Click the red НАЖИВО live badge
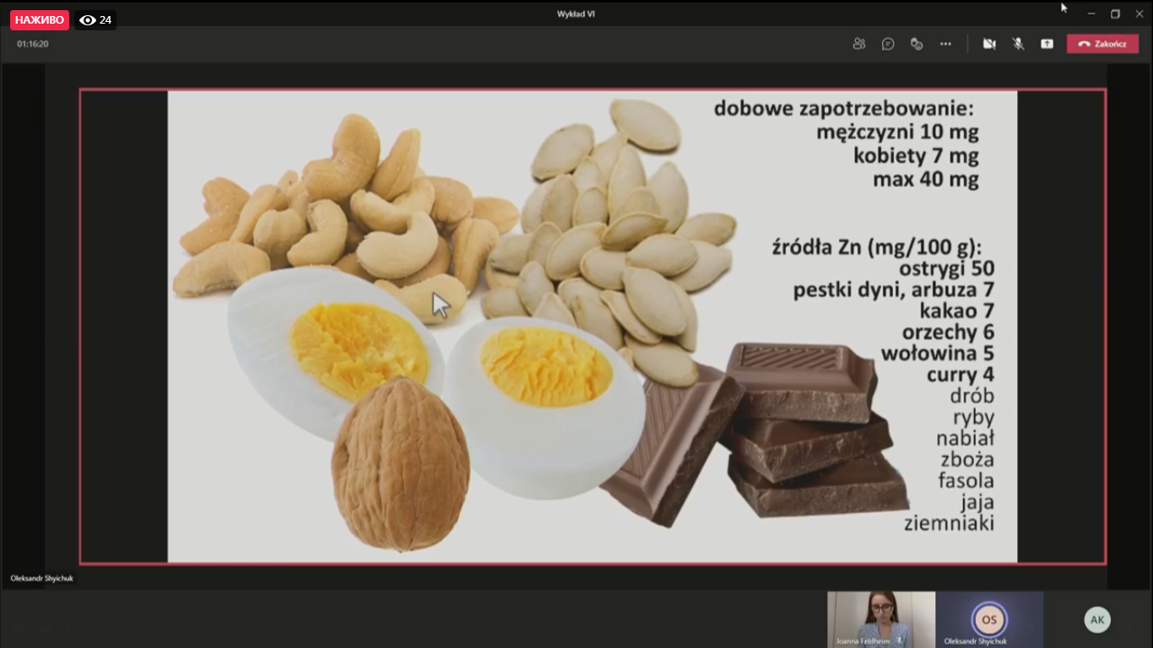This screenshot has height=648, width=1153. tap(40, 19)
